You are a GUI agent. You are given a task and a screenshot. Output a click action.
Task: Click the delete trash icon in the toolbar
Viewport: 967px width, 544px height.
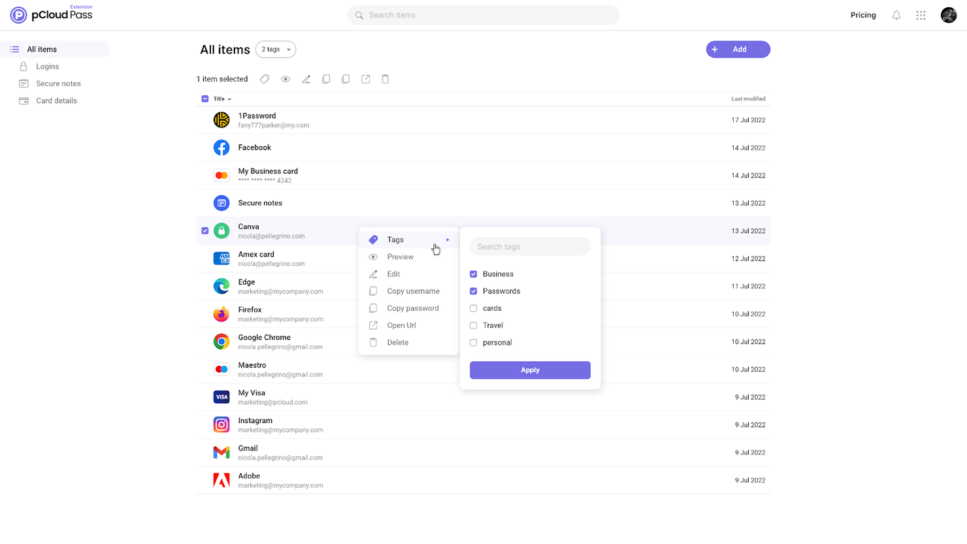[x=385, y=78]
